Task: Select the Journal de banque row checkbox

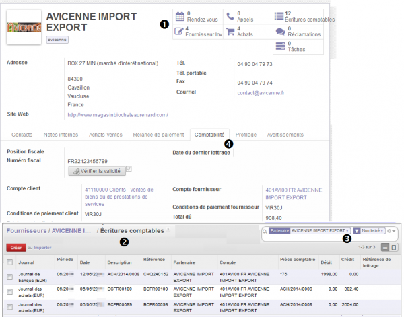Action: click(10, 277)
